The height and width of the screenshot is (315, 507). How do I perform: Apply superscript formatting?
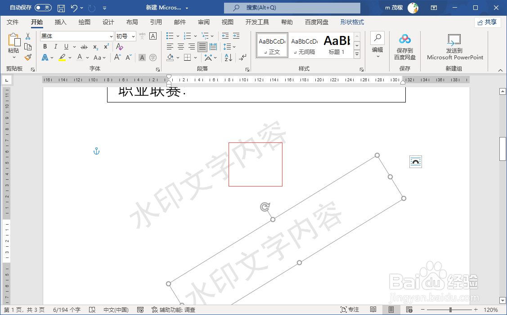tap(106, 47)
